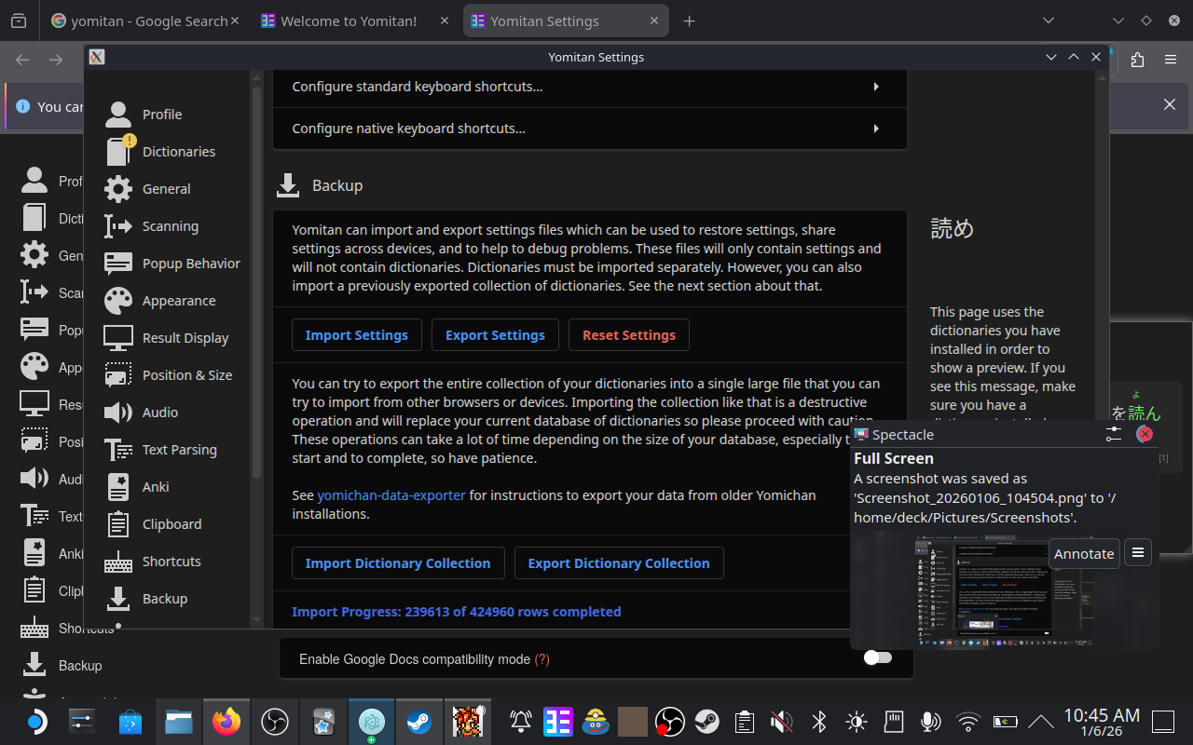1193x745 pixels.
Task: Switch to yomitan - Google Search tab
Action: point(149,20)
